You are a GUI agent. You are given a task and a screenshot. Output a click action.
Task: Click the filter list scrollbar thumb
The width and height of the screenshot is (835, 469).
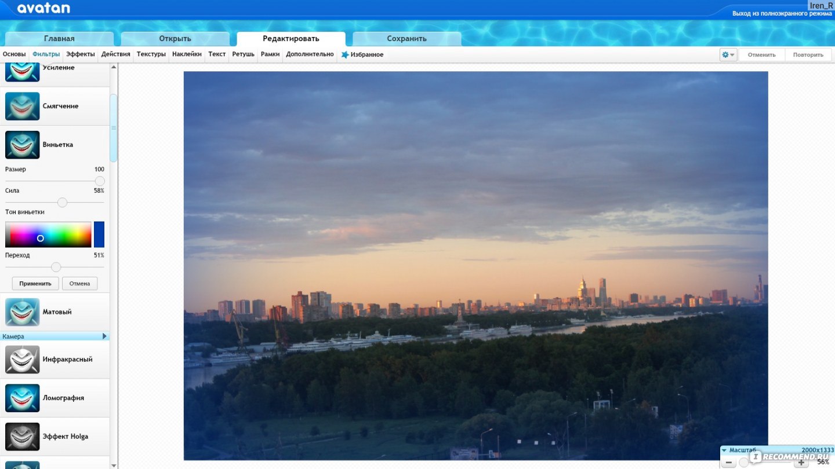click(114, 127)
